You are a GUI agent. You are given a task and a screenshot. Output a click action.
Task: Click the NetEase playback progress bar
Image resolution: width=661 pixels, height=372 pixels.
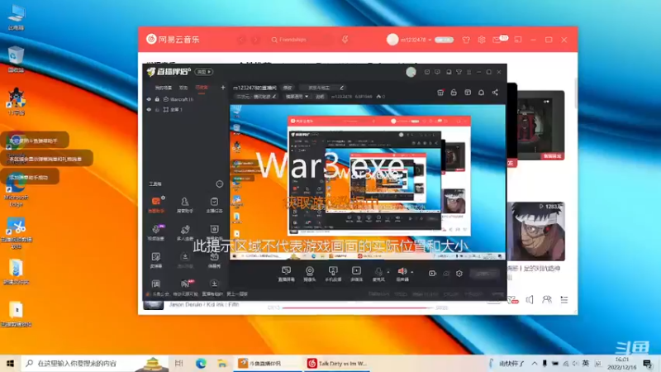click(x=357, y=308)
